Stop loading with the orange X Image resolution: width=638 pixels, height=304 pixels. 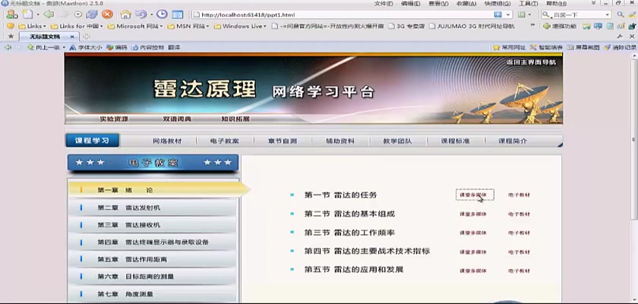107,14
